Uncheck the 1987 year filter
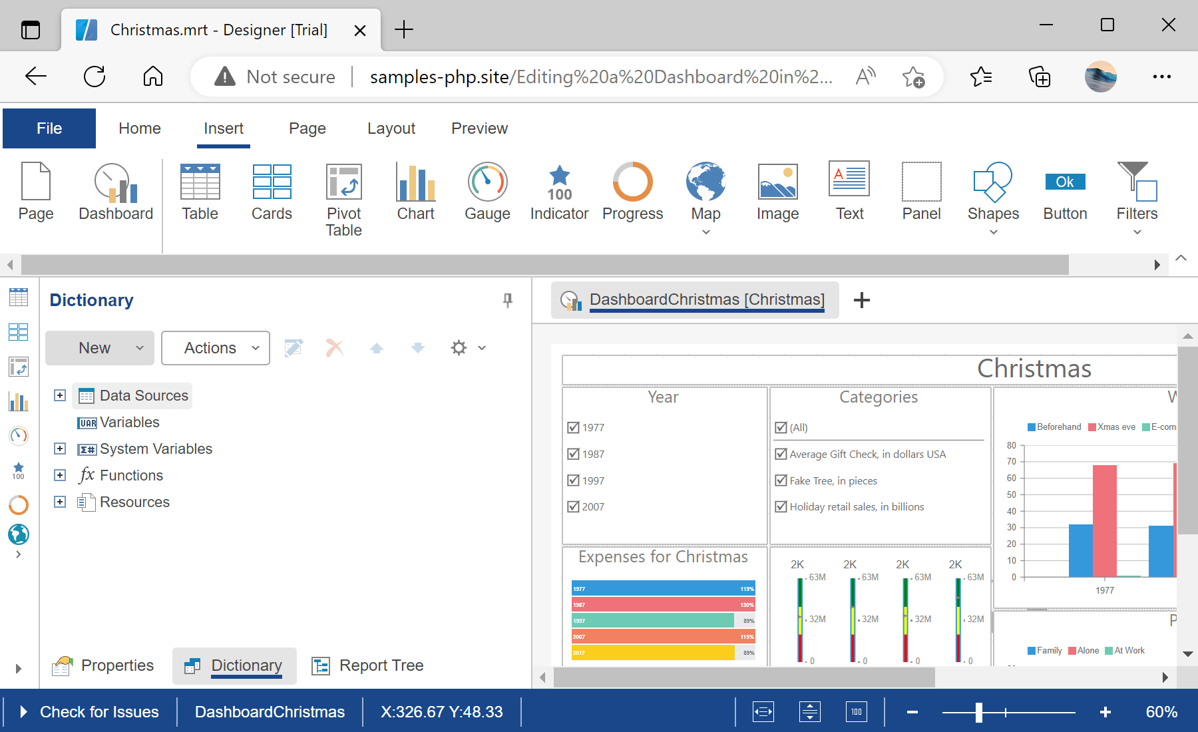This screenshot has height=732, width=1198. point(574,454)
